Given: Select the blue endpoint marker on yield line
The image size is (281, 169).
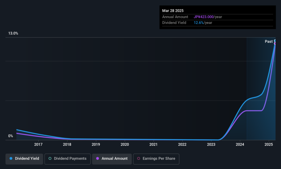Looking at the screenshot, I should [x=275, y=41].
